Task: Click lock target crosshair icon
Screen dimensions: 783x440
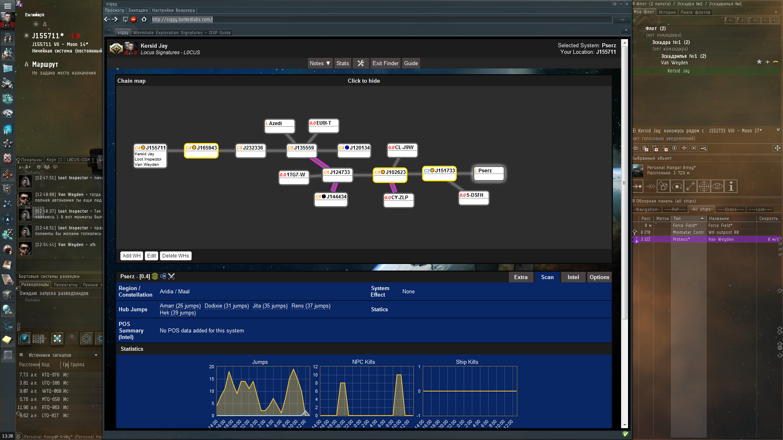Action: click(704, 187)
